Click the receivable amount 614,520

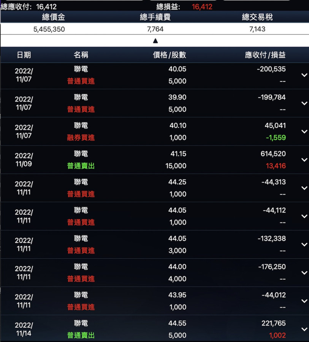(273, 154)
